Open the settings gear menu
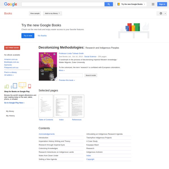The height and width of the screenshot is (169, 169). click(161, 13)
